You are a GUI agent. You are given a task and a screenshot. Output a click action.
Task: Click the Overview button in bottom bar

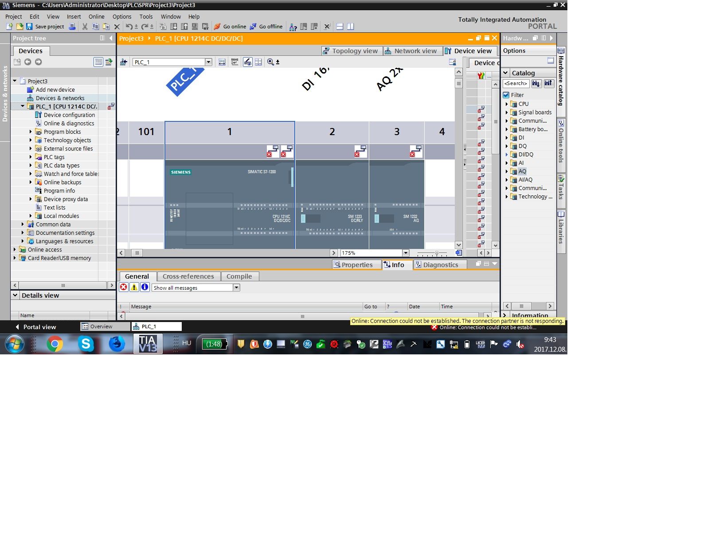point(105,326)
